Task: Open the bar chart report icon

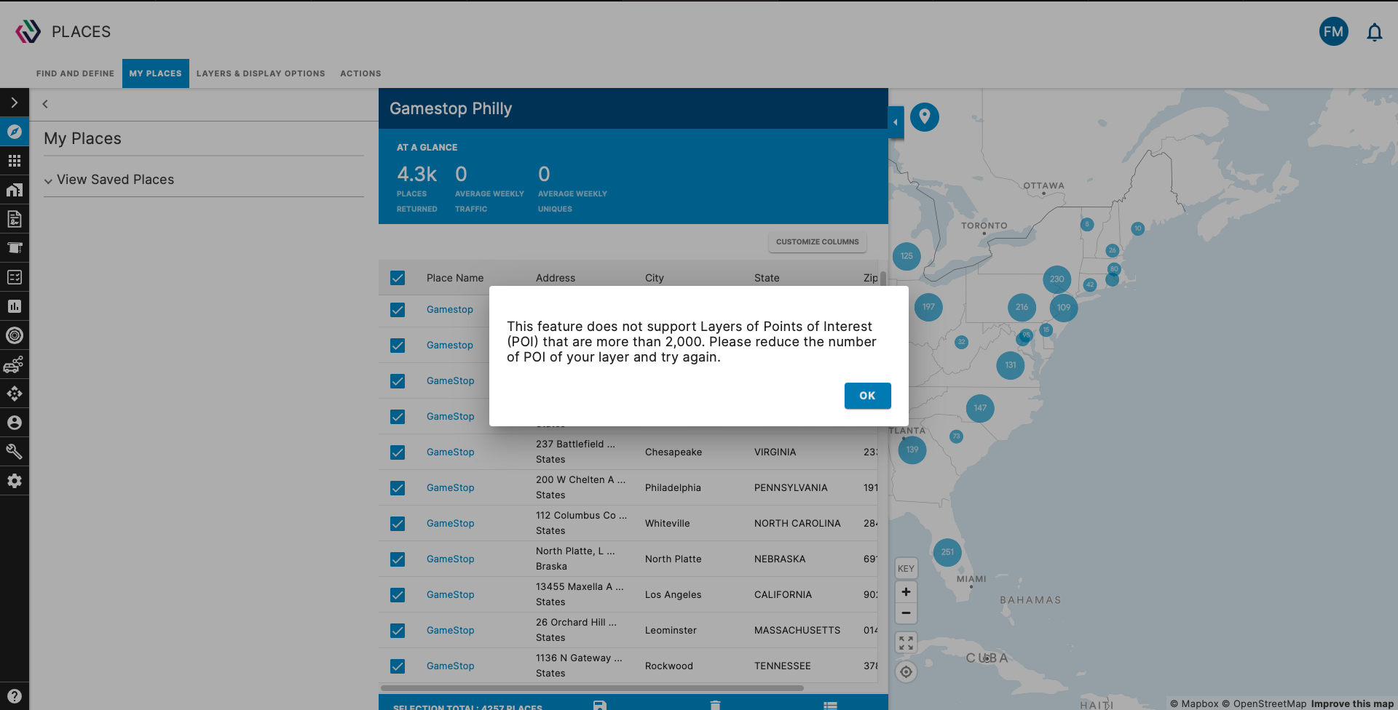Action: [15, 306]
